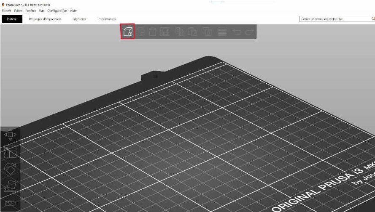Open the Editer menu
Image resolution: width=375 pixels, height=212 pixels.
coord(18,11)
